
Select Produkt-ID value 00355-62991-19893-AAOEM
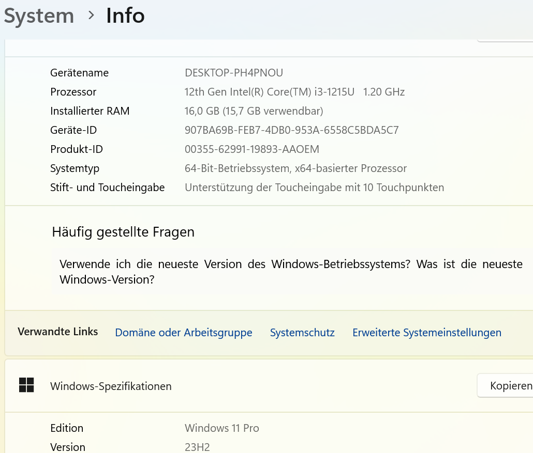[252, 149]
